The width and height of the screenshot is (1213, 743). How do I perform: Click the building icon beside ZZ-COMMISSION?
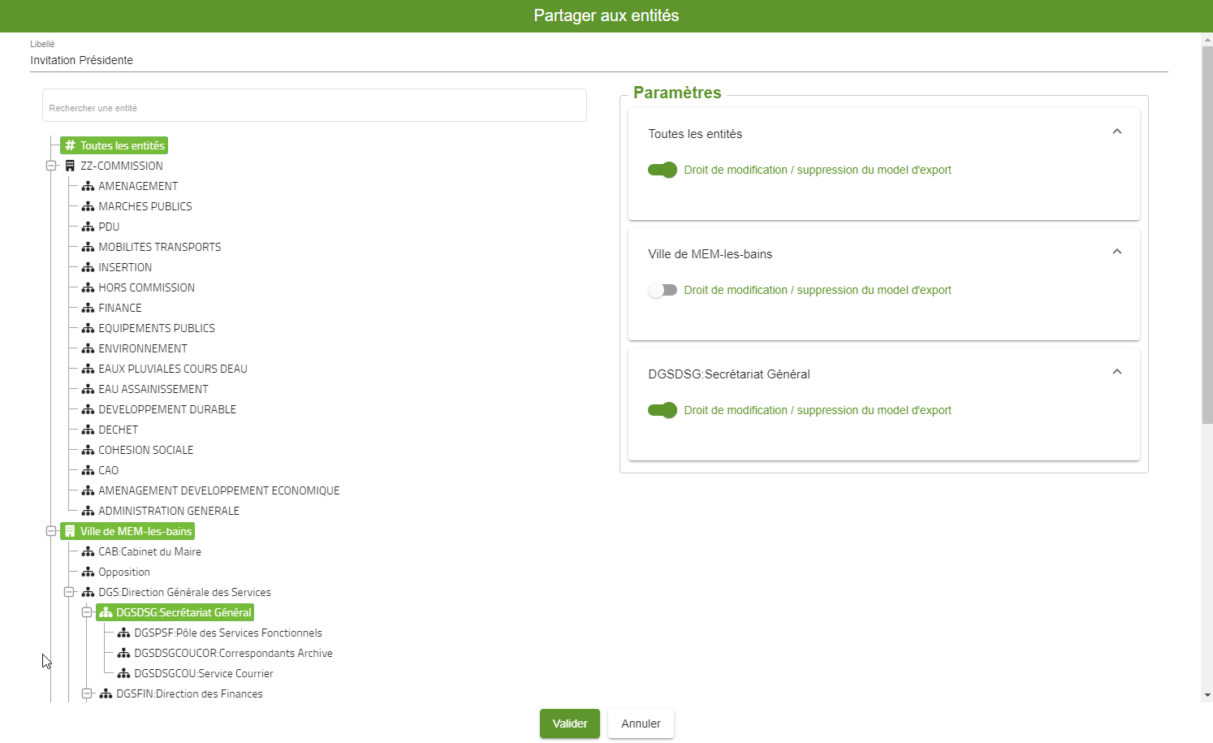(x=71, y=166)
